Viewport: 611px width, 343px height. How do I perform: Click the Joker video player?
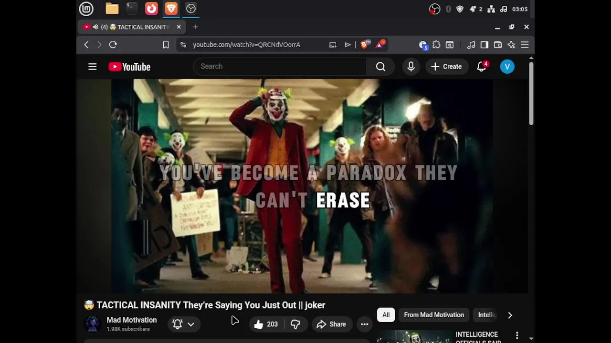302,186
